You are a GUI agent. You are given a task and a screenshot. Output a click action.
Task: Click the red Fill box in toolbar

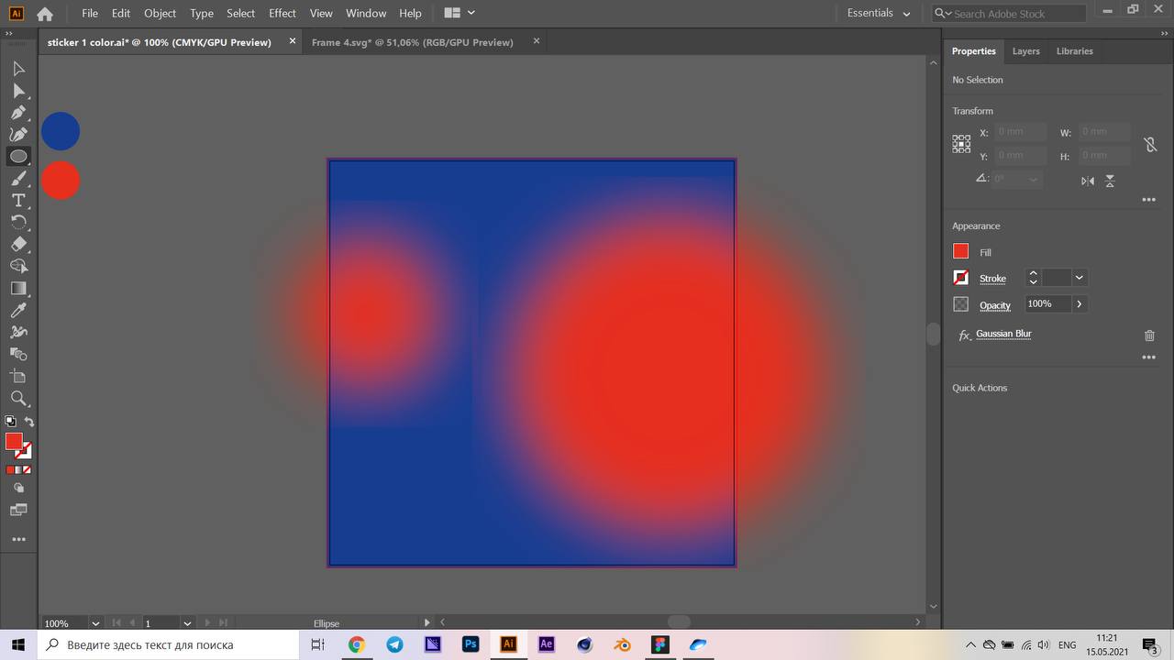(14, 442)
